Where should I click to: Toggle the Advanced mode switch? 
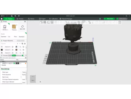(x=23, y=55)
